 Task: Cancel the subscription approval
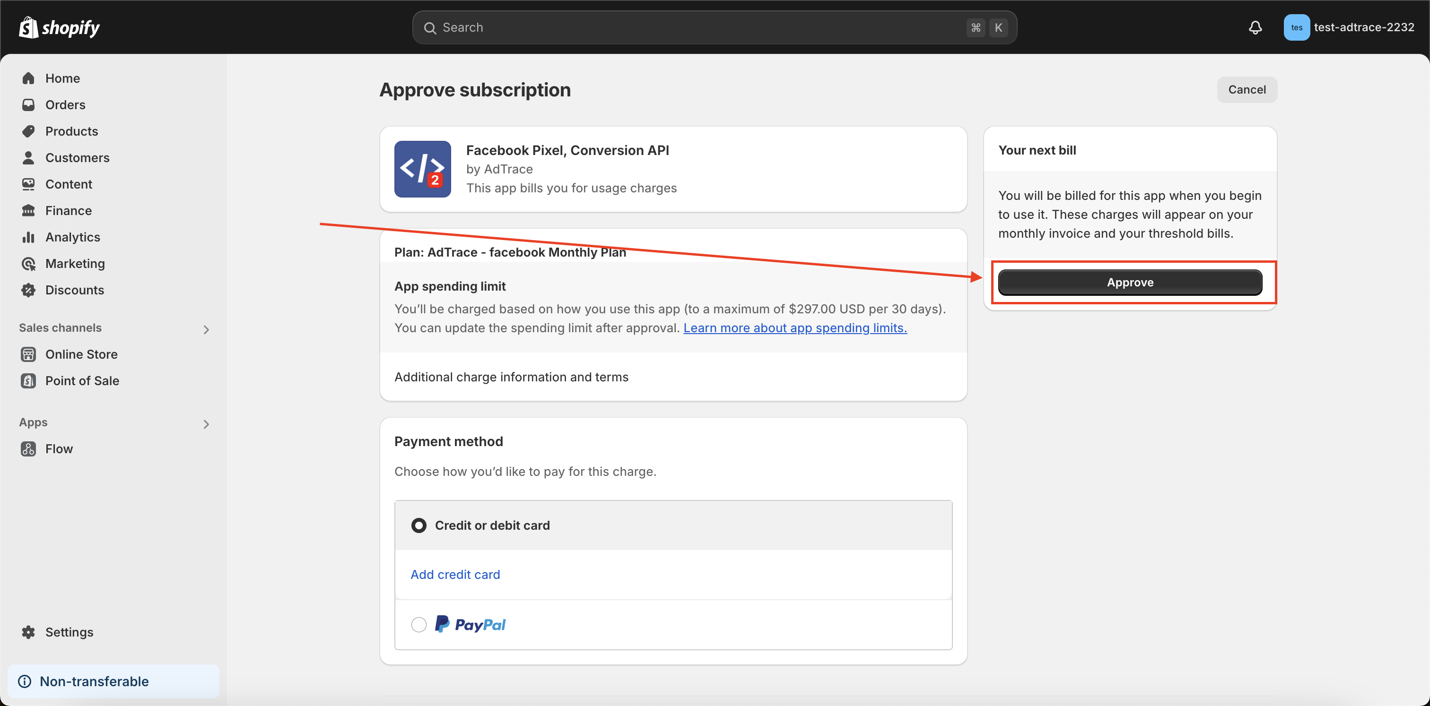[x=1247, y=89]
